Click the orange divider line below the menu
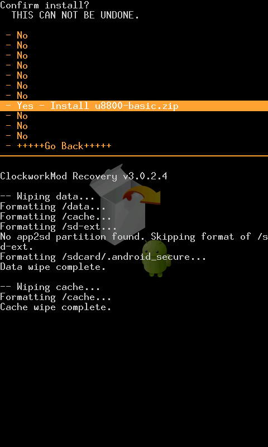The width and height of the screenshot is (268, 447). 134,156
